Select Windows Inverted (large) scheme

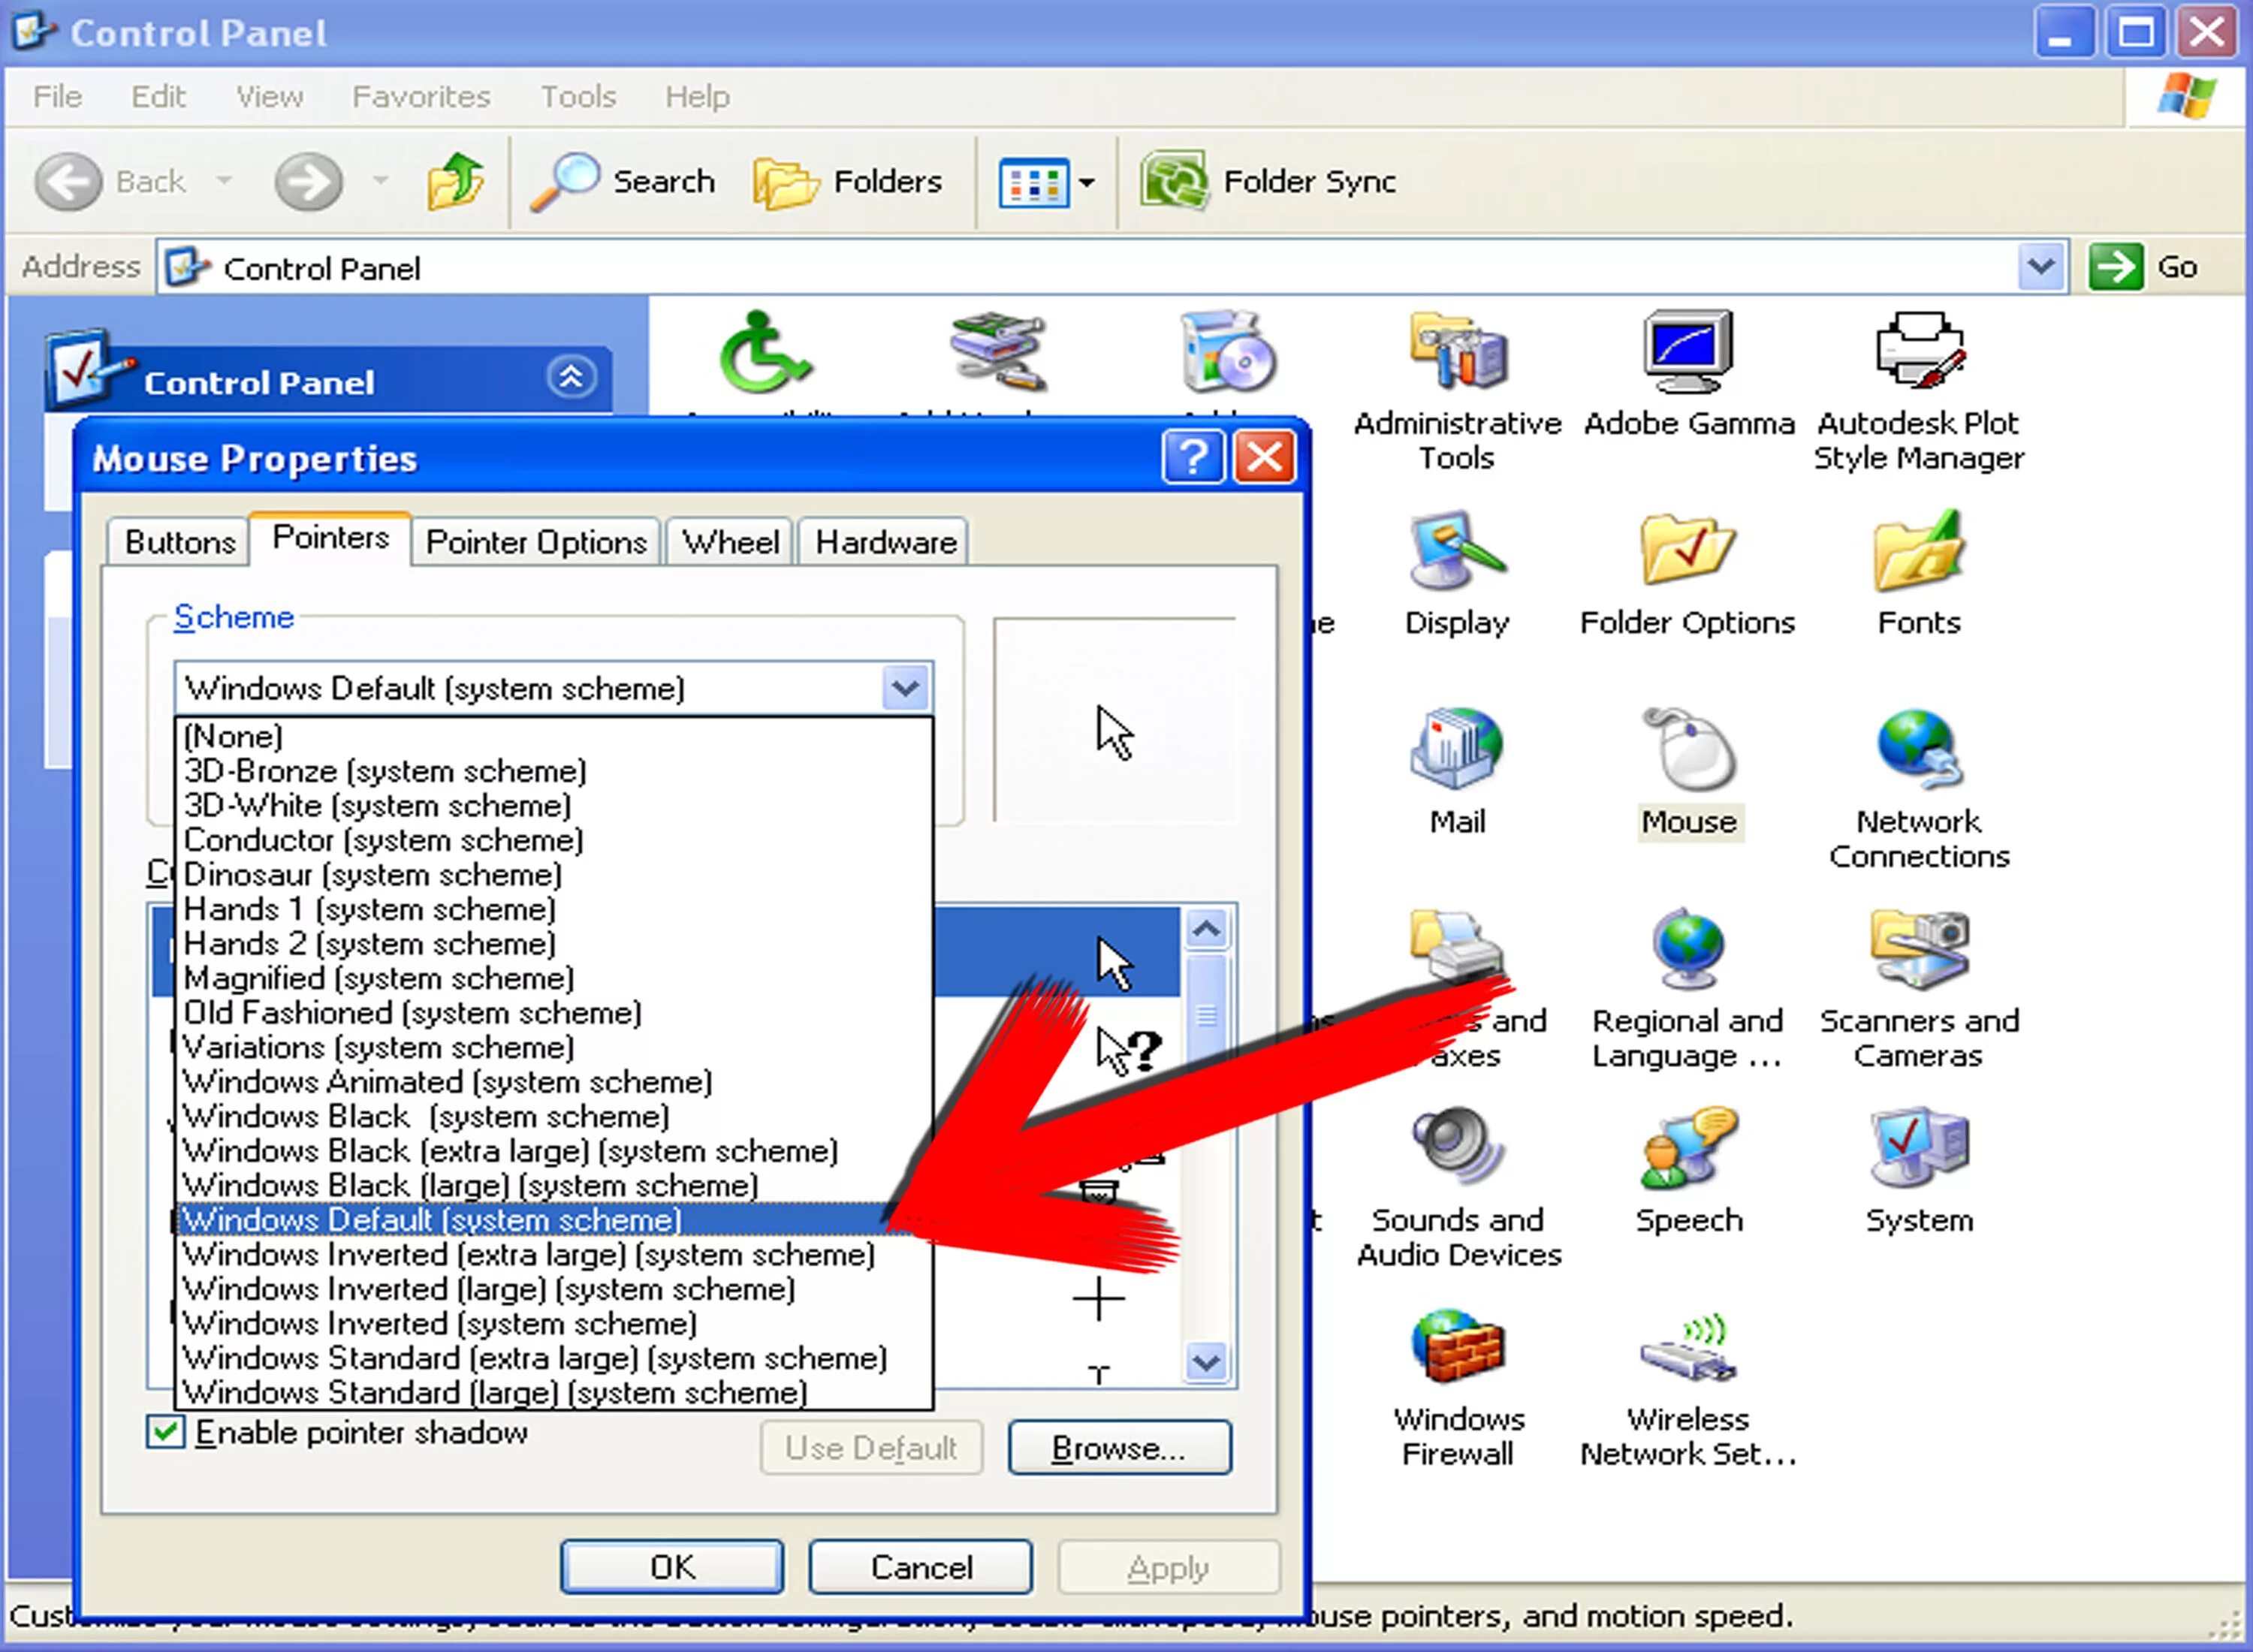click(x=489, y=1289)
